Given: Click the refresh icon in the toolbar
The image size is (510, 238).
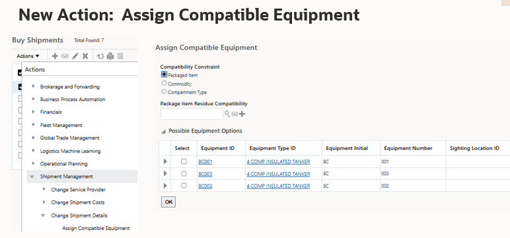Looking at the screenshot, I should pyautogui.click(x=100, y=56).
